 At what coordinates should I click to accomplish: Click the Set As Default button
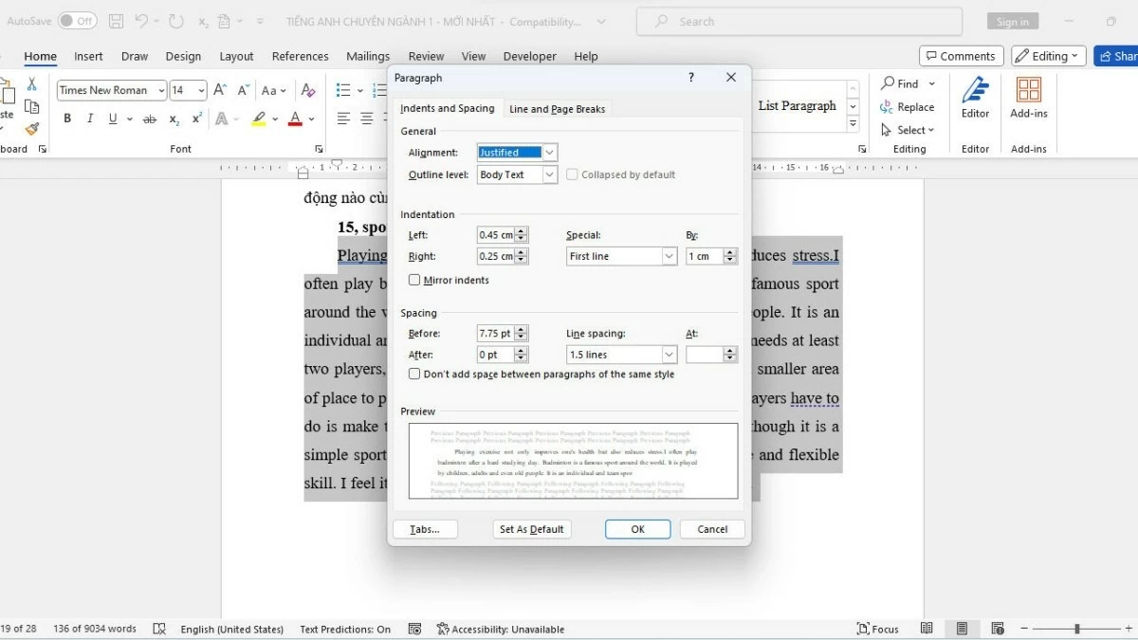(x=532, y=528)
